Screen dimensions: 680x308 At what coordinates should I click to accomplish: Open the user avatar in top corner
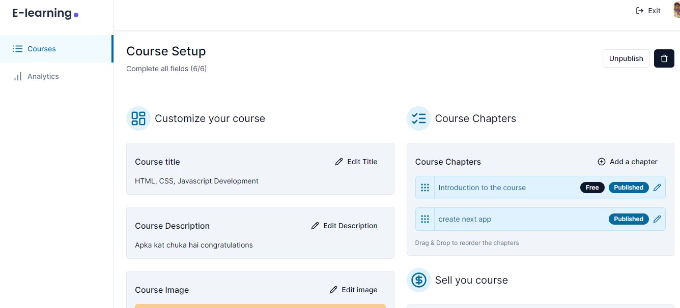[x=676, y=11]
